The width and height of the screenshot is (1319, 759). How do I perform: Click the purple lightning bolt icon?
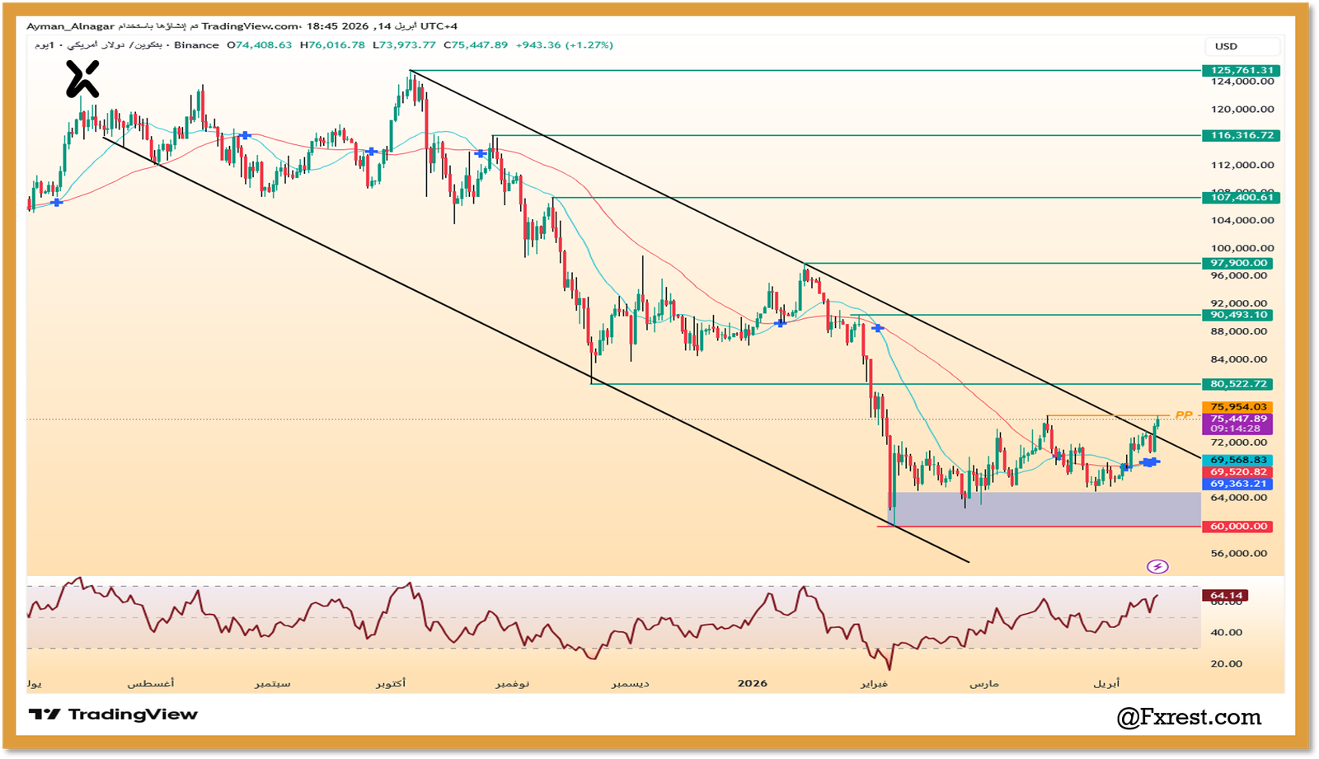[x=1157, y=566]
